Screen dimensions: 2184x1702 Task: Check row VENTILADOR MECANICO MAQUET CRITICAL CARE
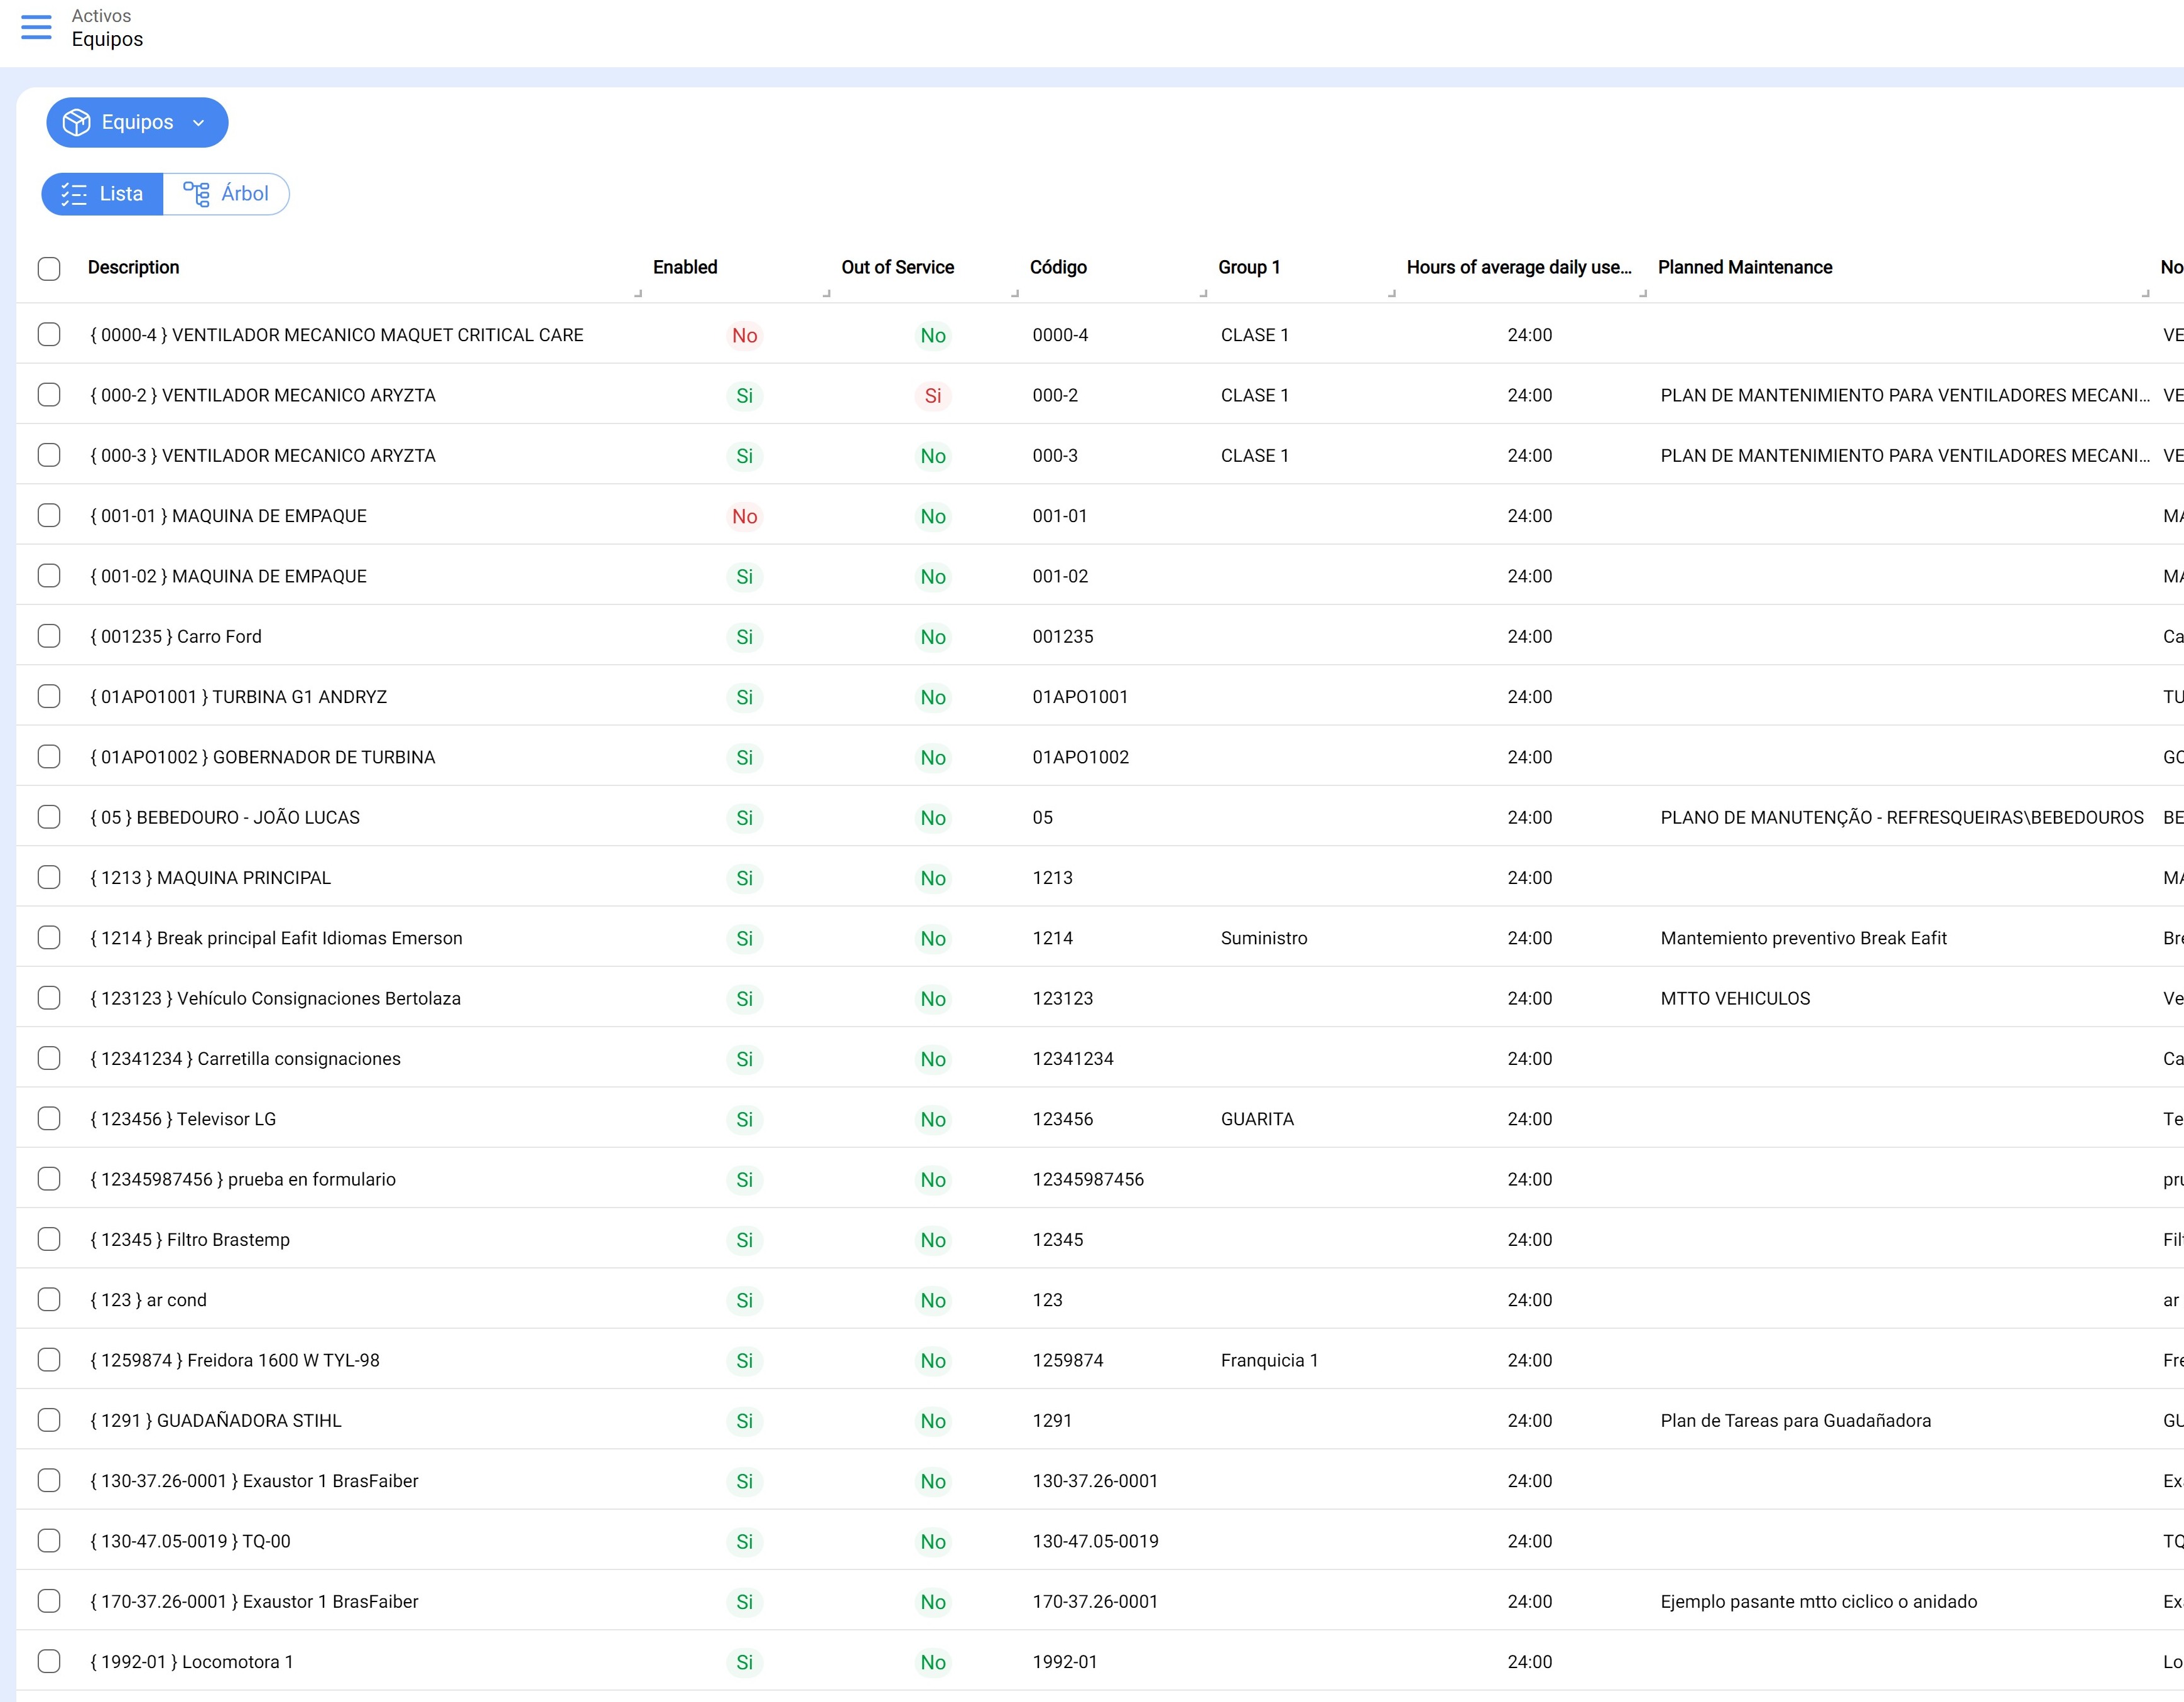click(49, 334)
